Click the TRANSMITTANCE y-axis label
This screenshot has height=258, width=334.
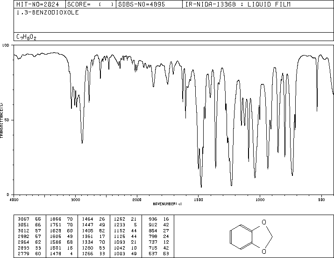1,120
